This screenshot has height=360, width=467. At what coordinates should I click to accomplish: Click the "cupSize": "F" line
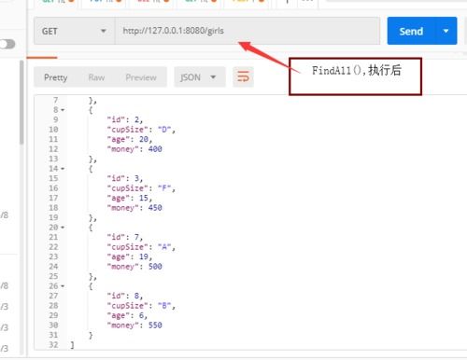tap(141, 188)
